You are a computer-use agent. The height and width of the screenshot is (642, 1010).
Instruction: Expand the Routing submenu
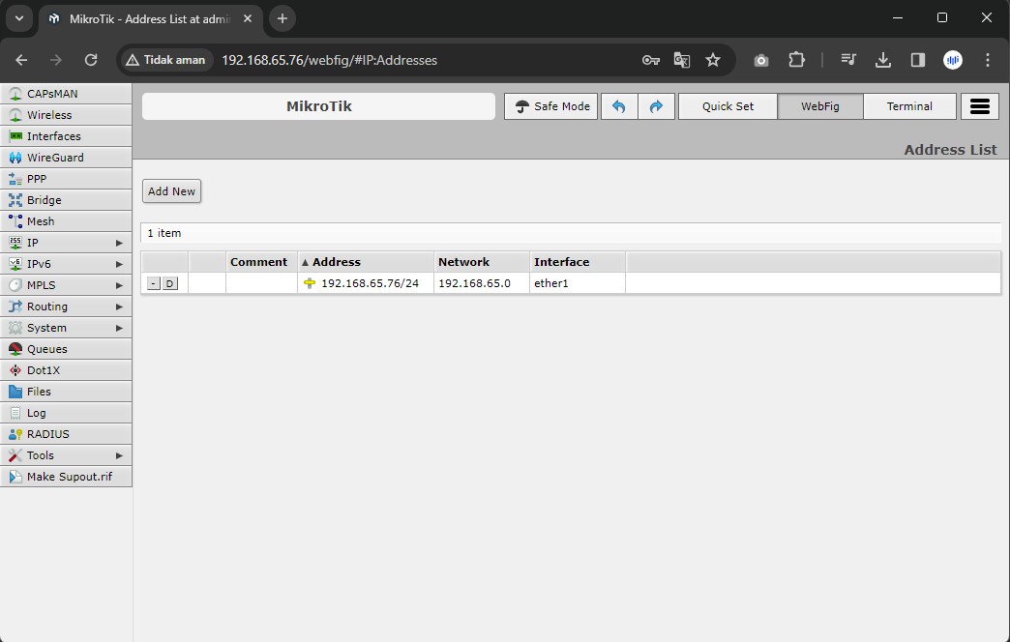[x=66, y=306]
